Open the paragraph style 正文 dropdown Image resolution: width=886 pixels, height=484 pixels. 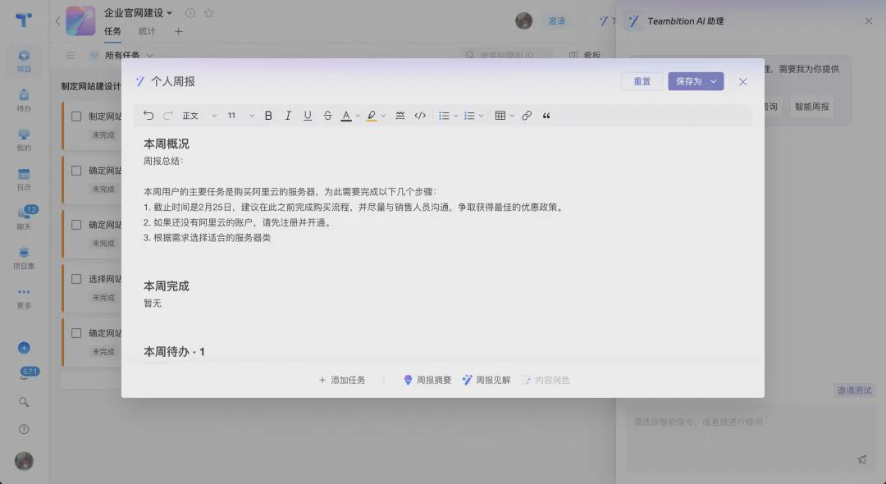pyautogui.click(x=194, y=115)
